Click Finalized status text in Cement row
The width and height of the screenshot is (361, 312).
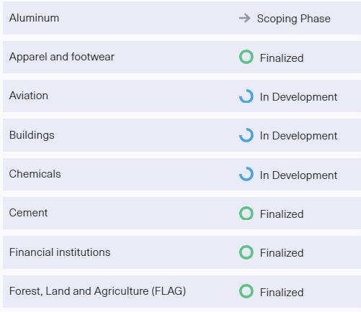pos(282,214)
